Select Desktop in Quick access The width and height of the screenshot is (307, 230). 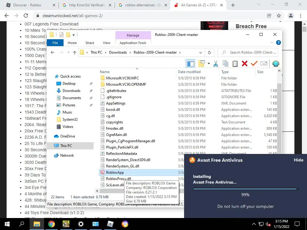pyautogui.click(x=69, y=84)
